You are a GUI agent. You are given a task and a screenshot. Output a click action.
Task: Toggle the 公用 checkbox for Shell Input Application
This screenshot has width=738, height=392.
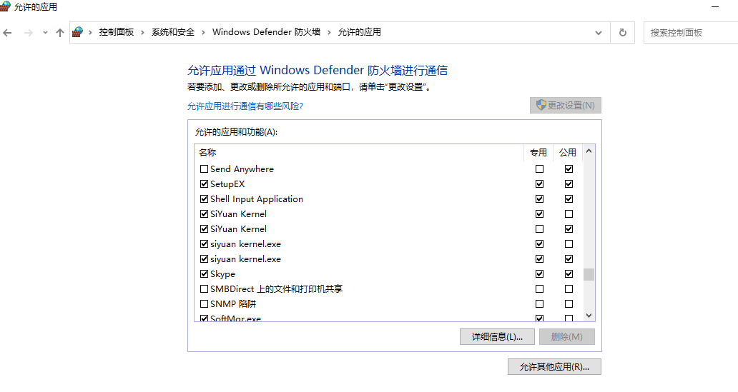coord(569,198)
